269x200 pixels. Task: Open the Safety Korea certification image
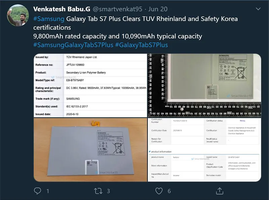[x=204, y=150]
